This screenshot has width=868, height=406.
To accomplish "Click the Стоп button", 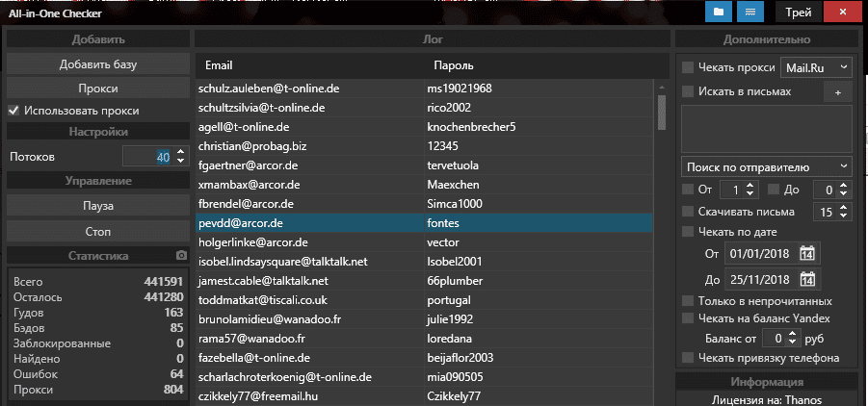I will pyautogui.click(x=98, y=231).
